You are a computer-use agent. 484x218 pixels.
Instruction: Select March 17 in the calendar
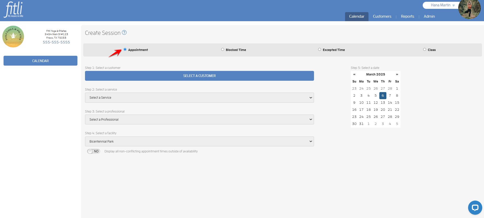point(361,110)
